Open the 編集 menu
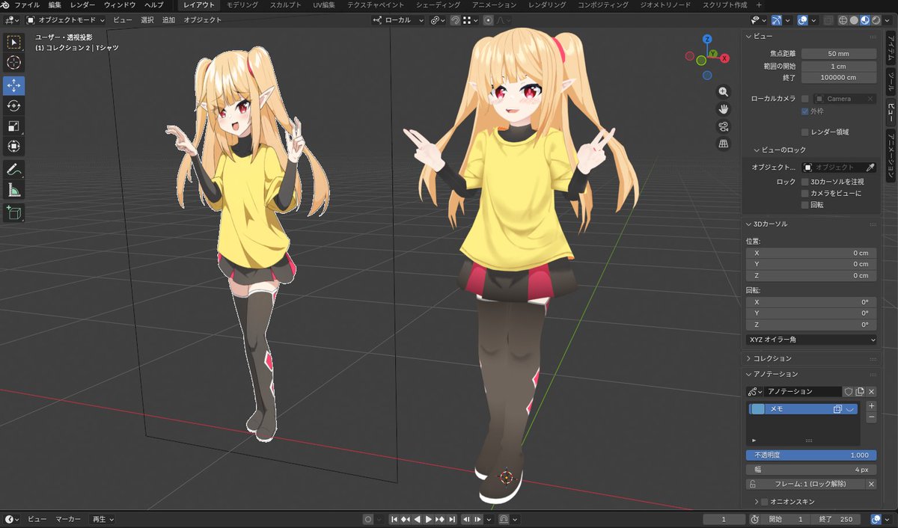 click(55, 5)
